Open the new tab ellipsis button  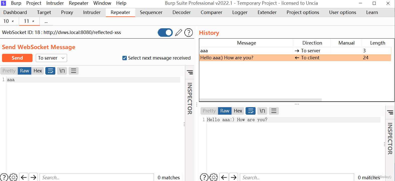(x=46, y=22)
